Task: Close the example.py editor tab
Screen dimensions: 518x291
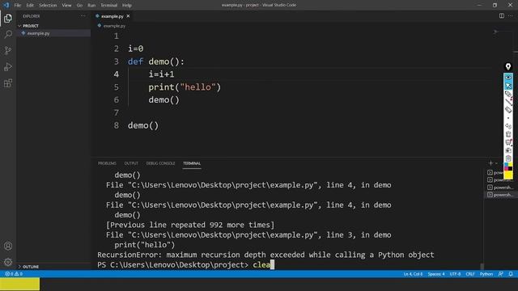Action: [128, 16]
